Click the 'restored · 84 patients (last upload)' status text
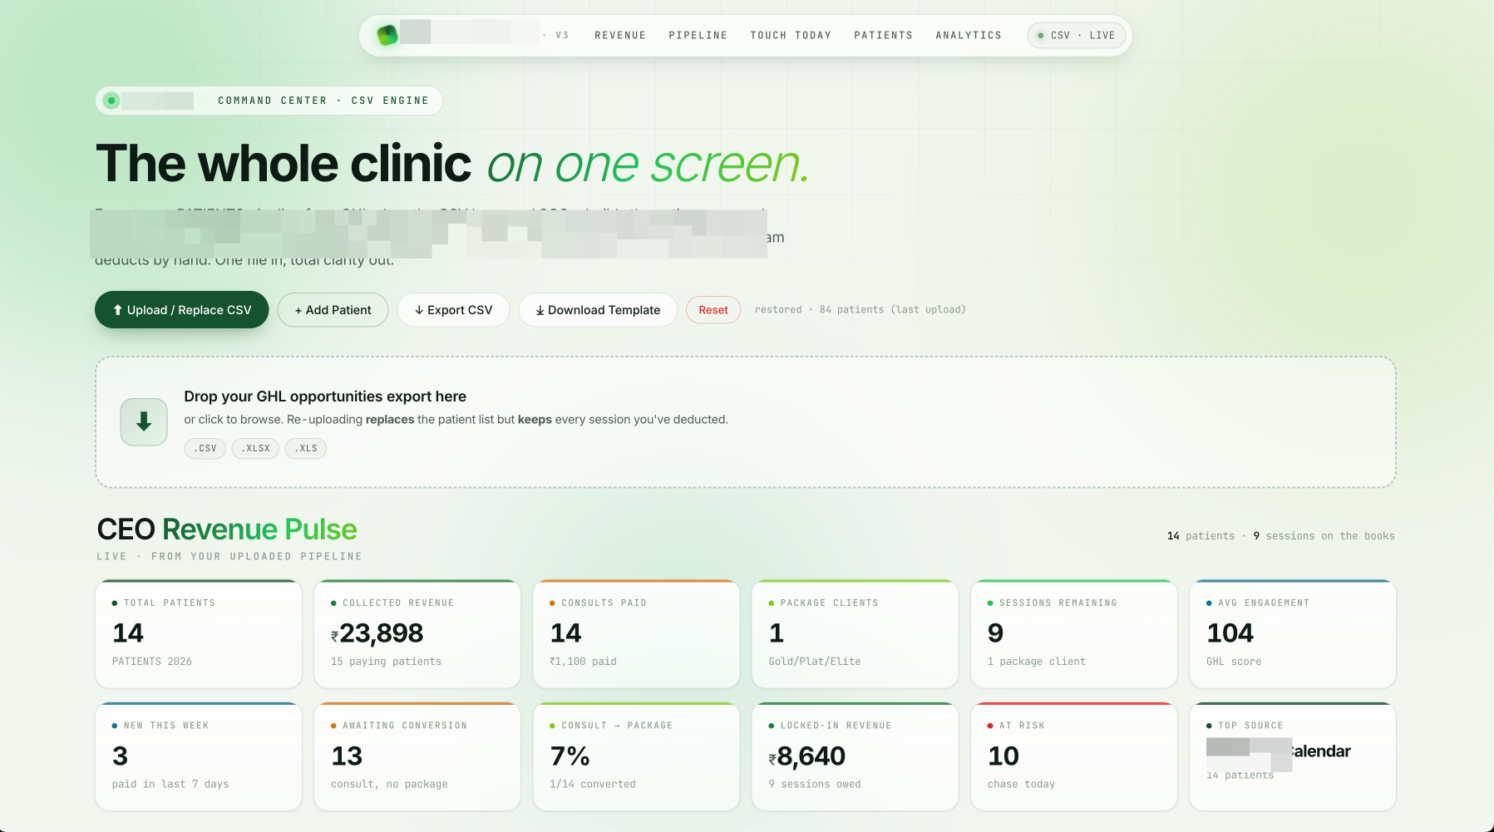 pos(860,310)
